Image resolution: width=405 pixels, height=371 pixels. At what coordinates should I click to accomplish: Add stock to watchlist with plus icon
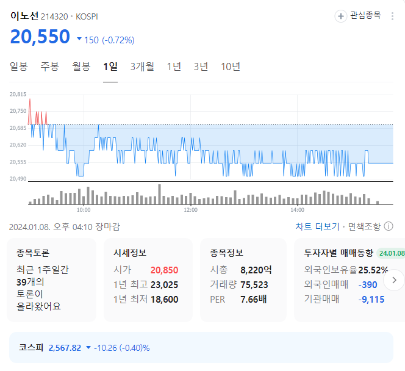click(341, 16)
